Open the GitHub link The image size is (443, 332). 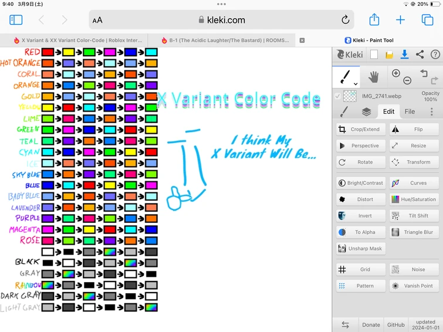(396, 324)
